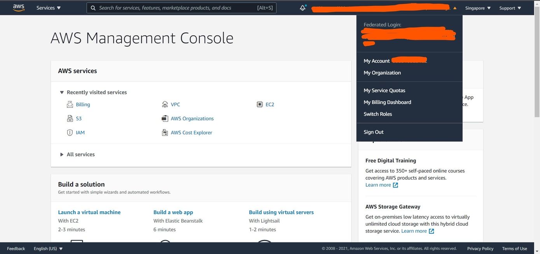
Task: Open the EC2 service link
Action: point(270,104)
